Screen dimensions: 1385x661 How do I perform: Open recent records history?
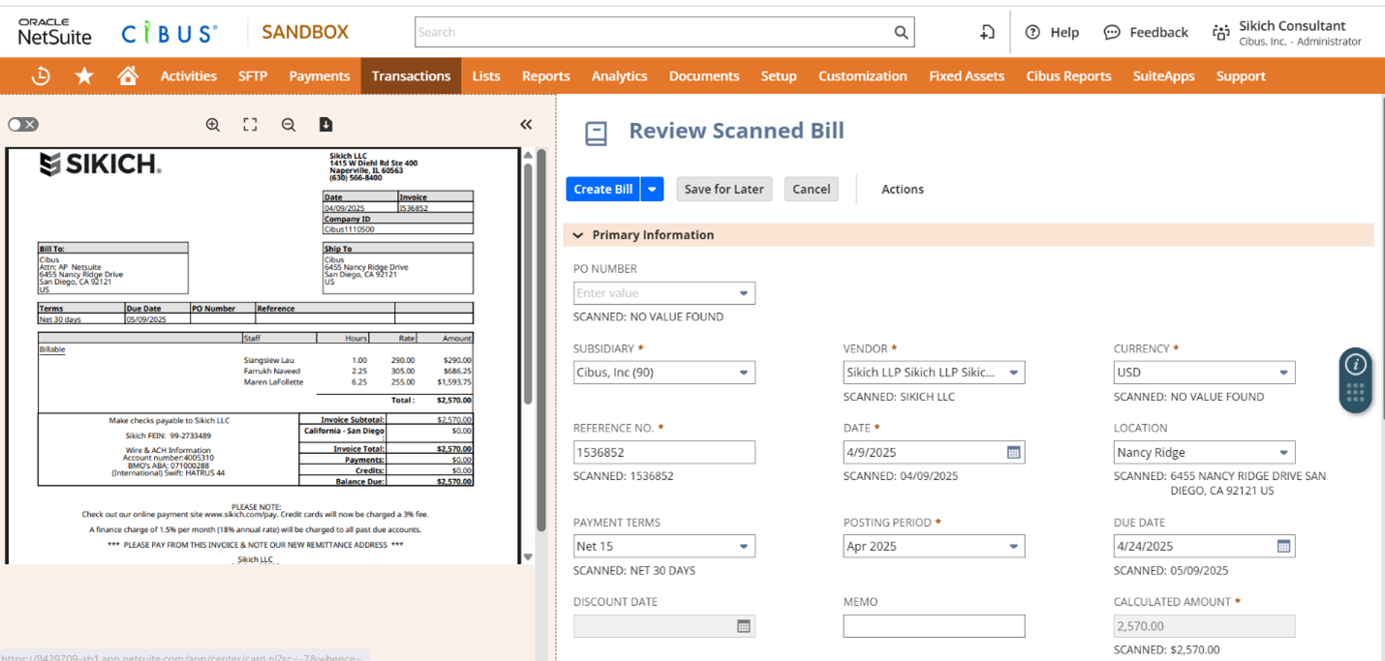click(x=40, y=75)
